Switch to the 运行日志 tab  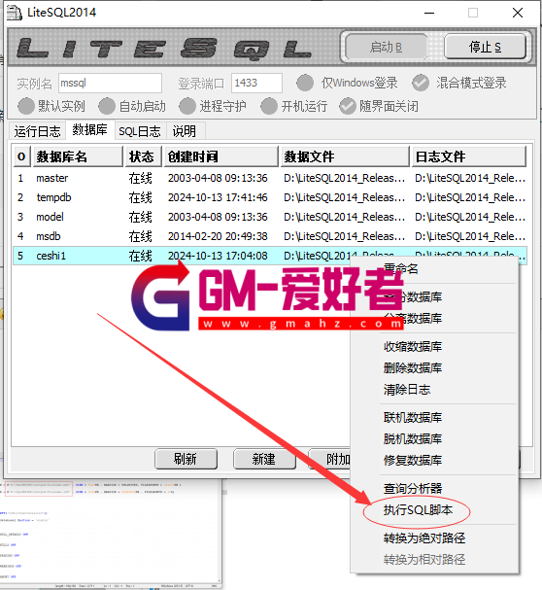coord(37,131)
